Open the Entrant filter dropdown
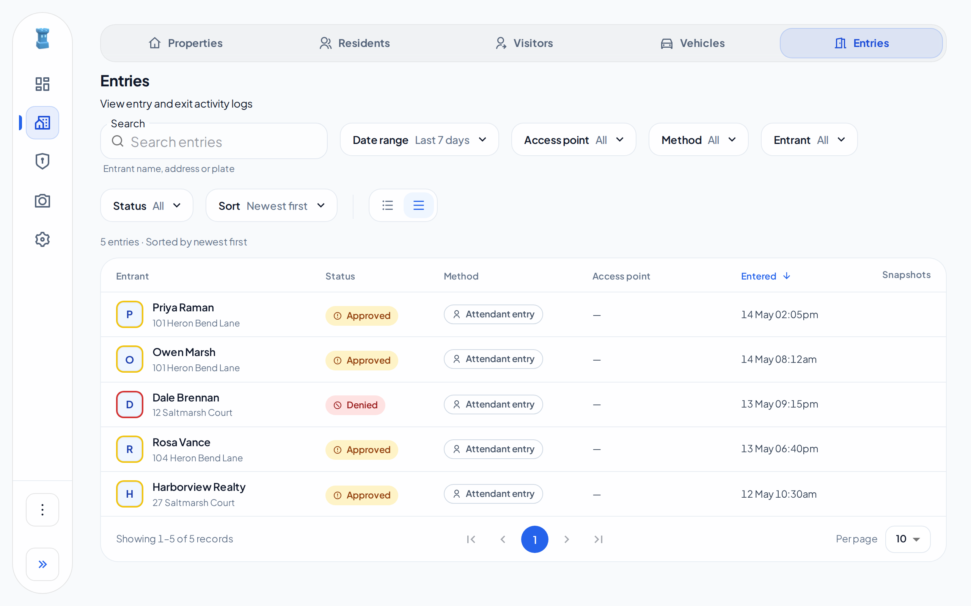Screen dimensions: 971x606 click(x=809, y=139)
